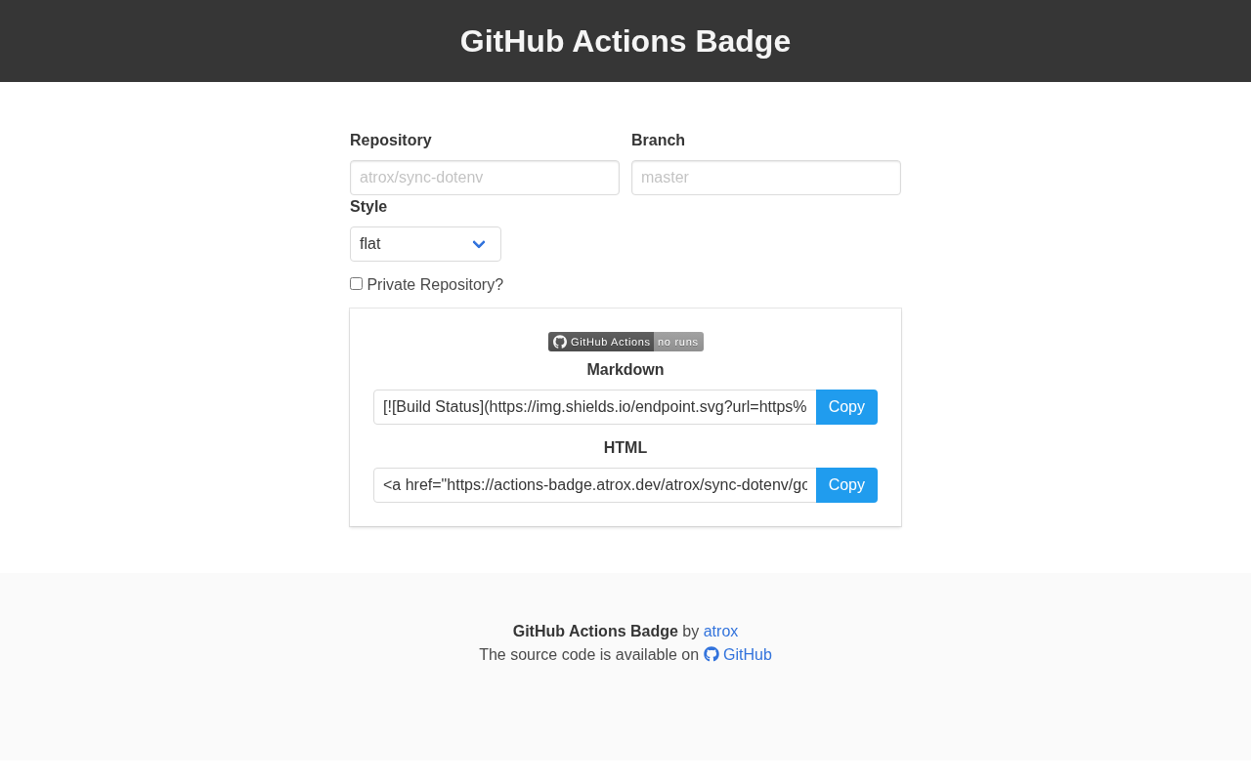The height and width of the screenshot is (781, 1251).
Task: Focus the Branch input field
Action: (766, 178)
